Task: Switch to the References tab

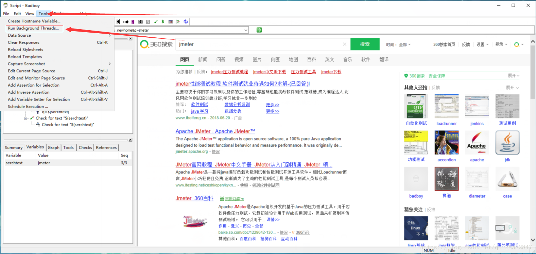Action: [106, 147]
